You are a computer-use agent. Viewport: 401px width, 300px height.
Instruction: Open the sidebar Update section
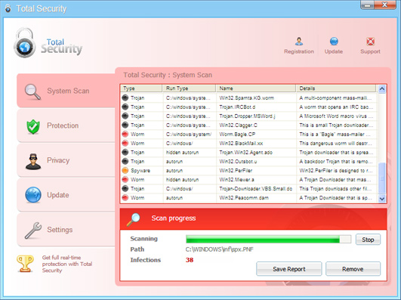66,195
